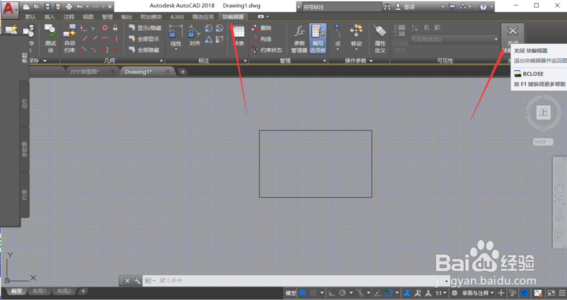Image resolution: width=567 pixels, height=300 pixels.
Task: Click the wrench customize icon on command line
Action: click(137, 281)
